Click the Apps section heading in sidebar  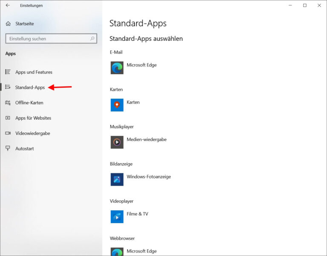10,54
